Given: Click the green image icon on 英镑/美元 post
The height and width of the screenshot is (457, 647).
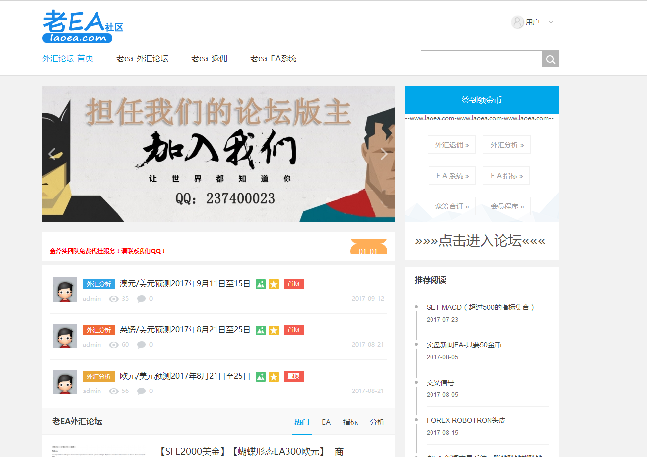Looking at the screenshot, I should pos(261,330).
